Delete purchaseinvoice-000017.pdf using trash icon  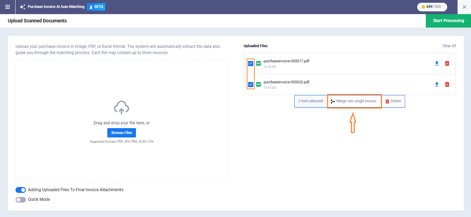(447, 63)
